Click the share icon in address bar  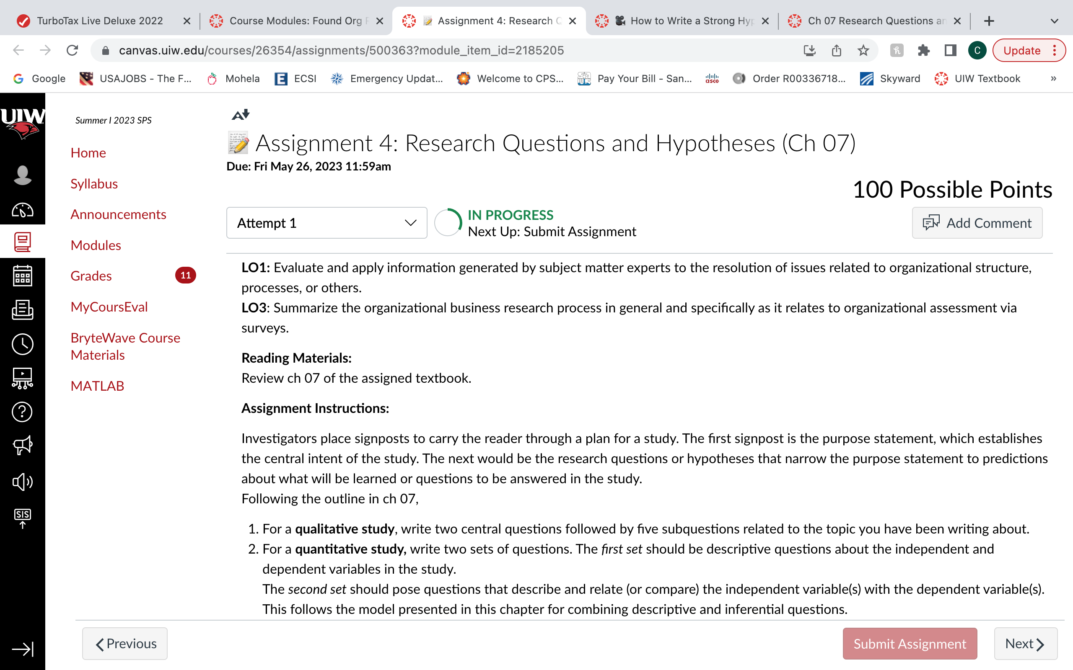pos(836,51)
